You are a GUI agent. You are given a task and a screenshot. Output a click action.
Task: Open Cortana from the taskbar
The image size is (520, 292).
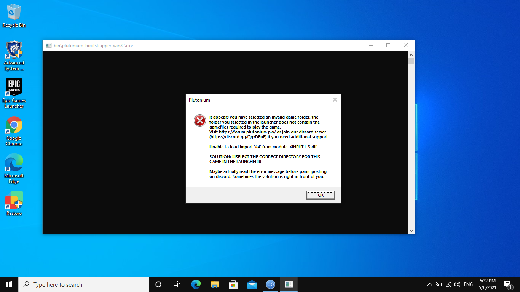[x=158, y=284]
